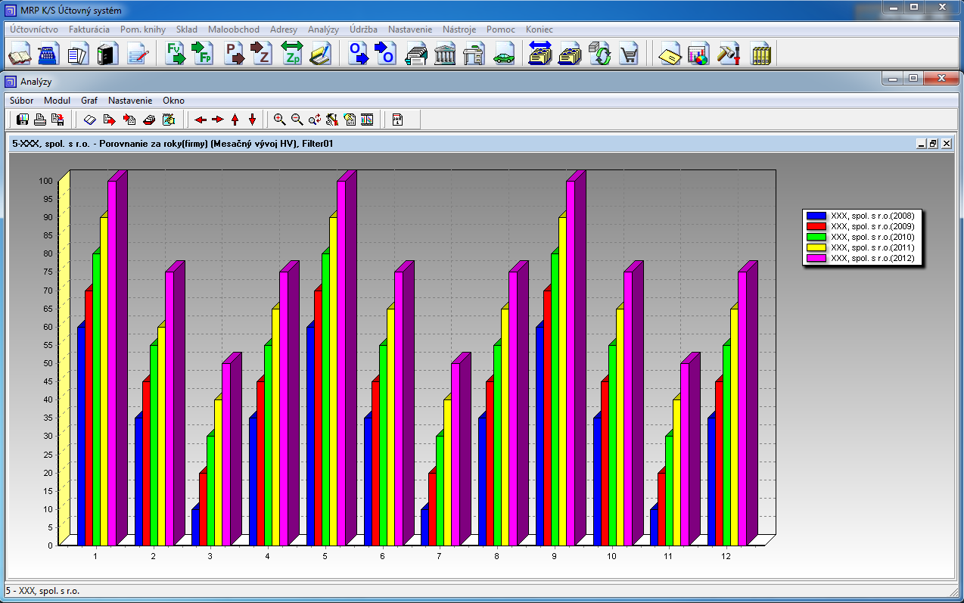964x603 pixels.
Task: Restore the chart child window
Action: [933, 143]
